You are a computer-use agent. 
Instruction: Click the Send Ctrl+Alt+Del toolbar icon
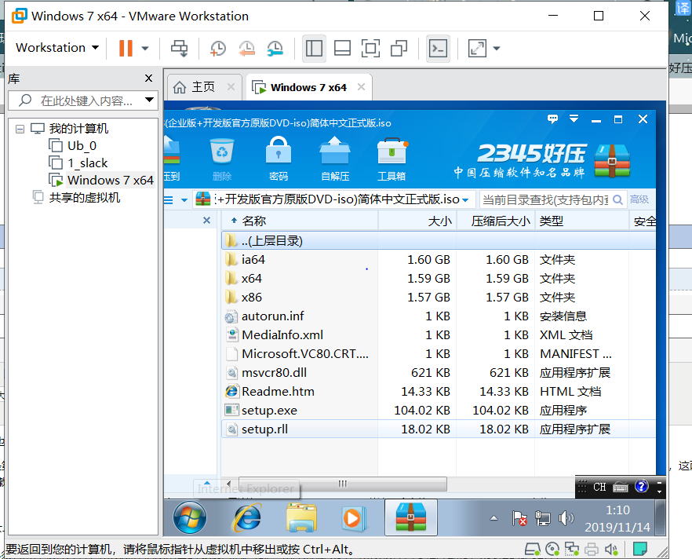(x=179, y=48)
